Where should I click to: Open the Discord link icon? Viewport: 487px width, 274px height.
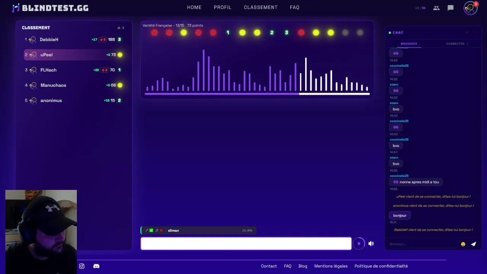click(96, 266)
